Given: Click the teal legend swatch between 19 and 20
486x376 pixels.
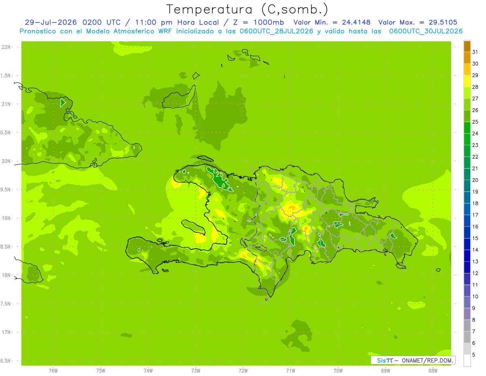Looking at the screenshot, I should (467, 186).
